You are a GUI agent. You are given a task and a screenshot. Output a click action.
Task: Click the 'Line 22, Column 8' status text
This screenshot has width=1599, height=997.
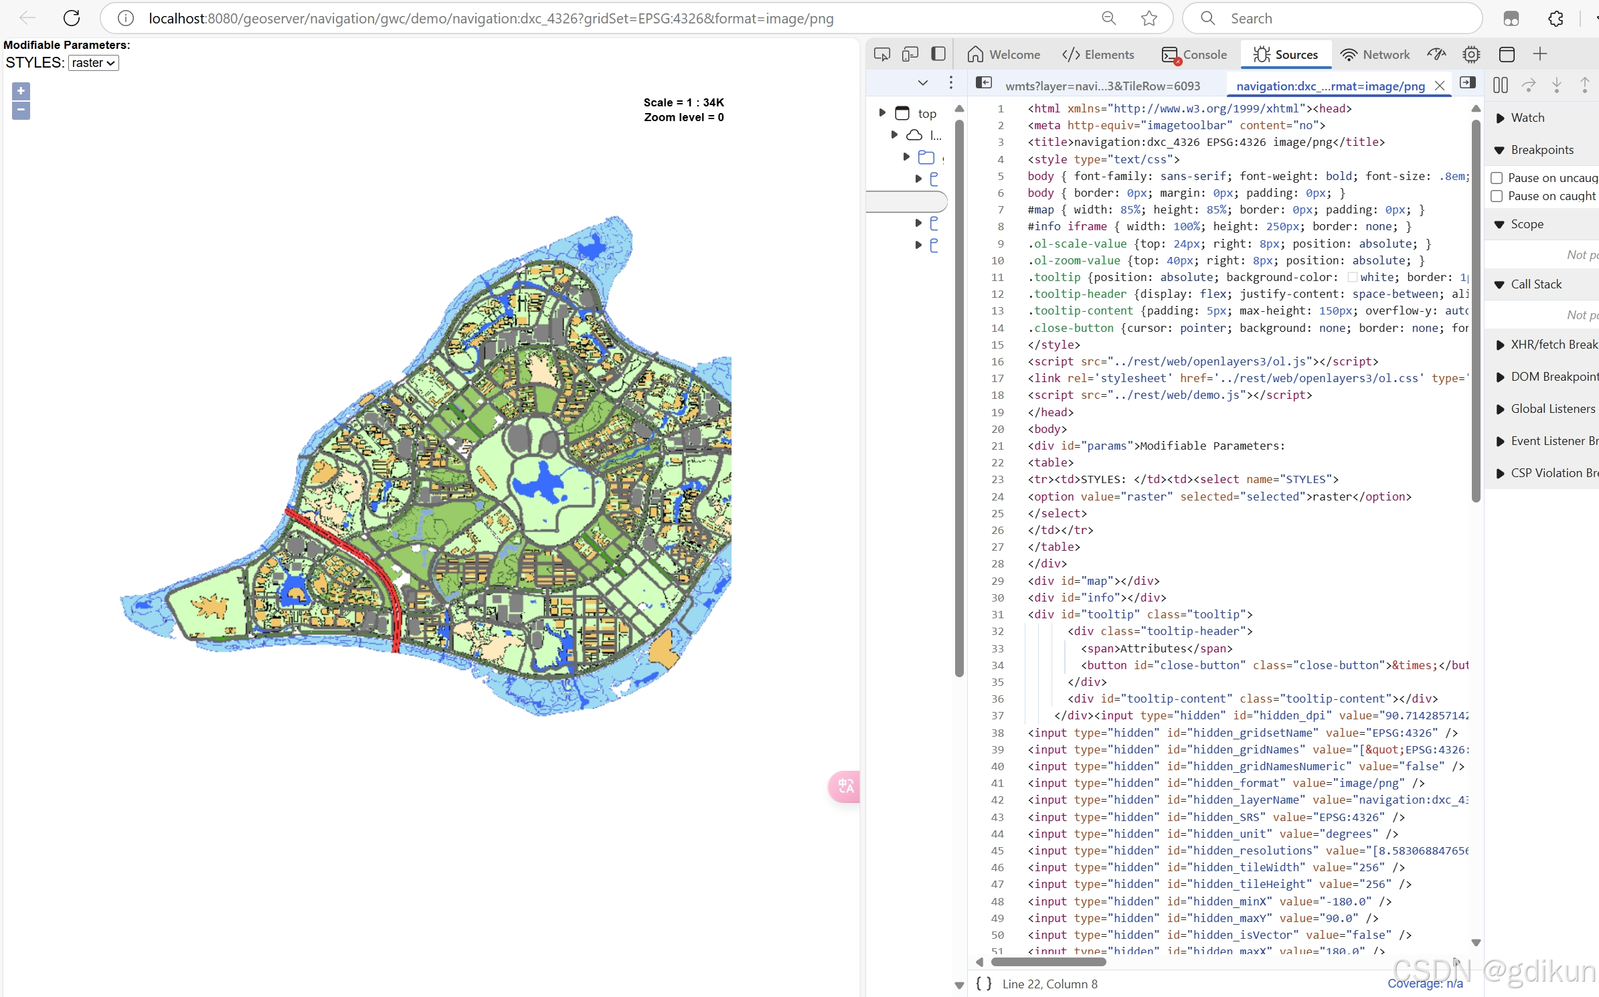point(1049,984)
